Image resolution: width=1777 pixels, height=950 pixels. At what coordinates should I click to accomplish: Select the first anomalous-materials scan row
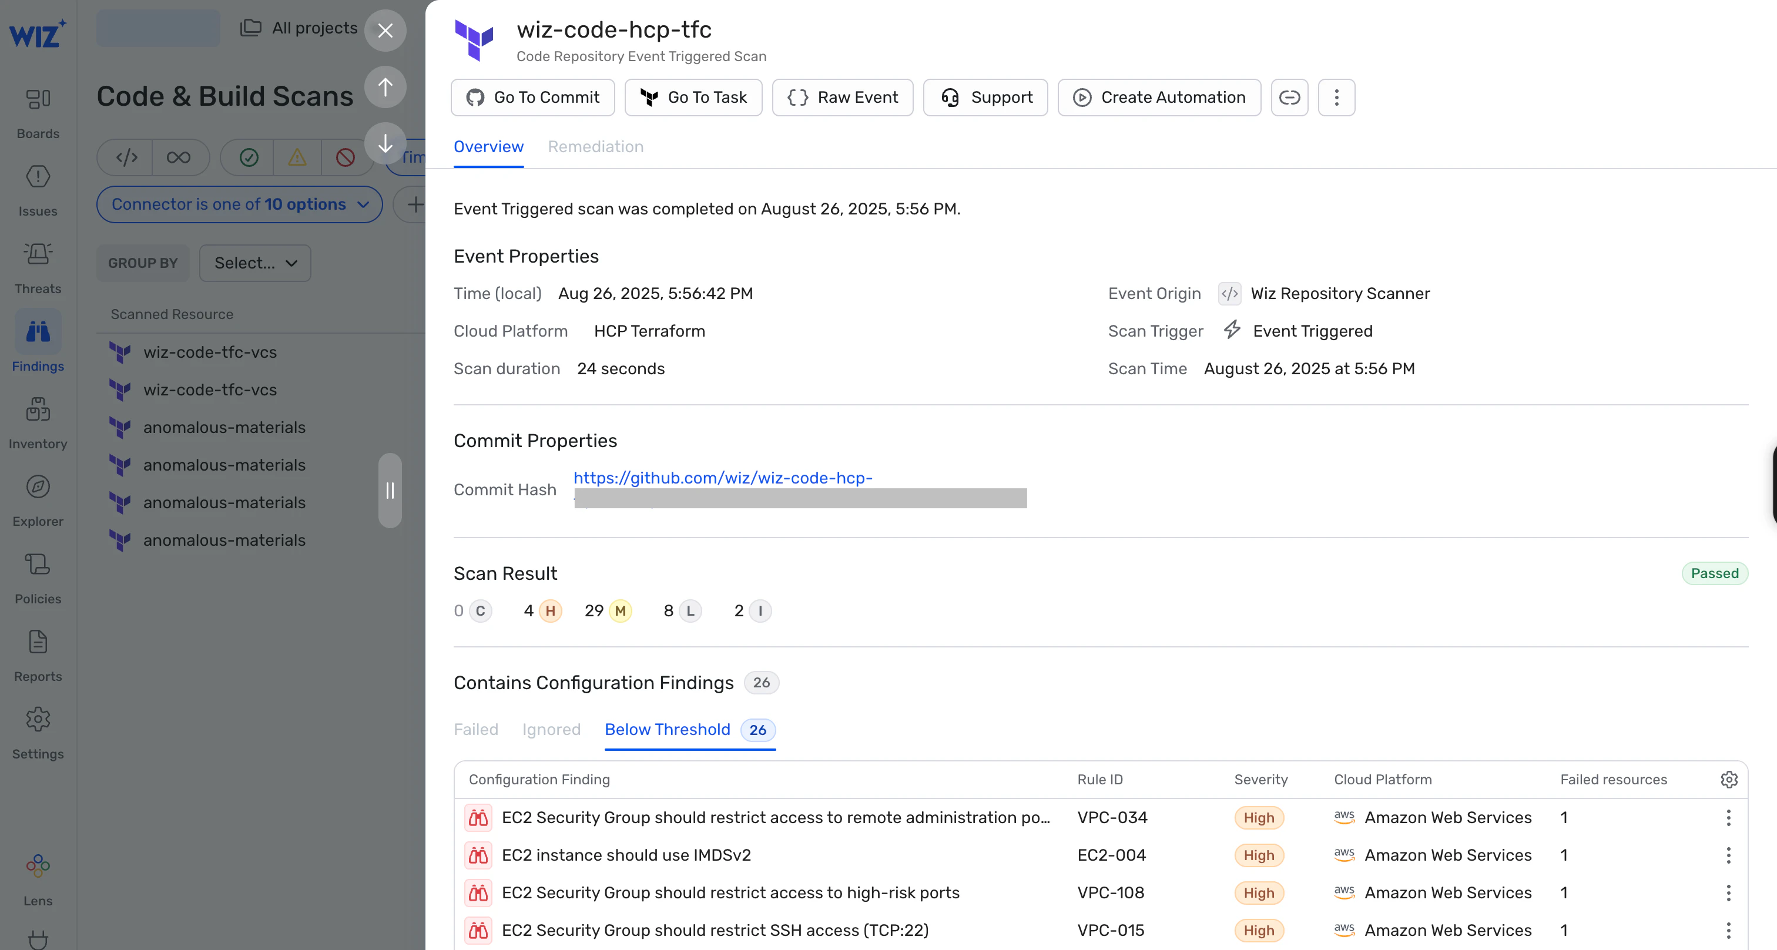261,427
